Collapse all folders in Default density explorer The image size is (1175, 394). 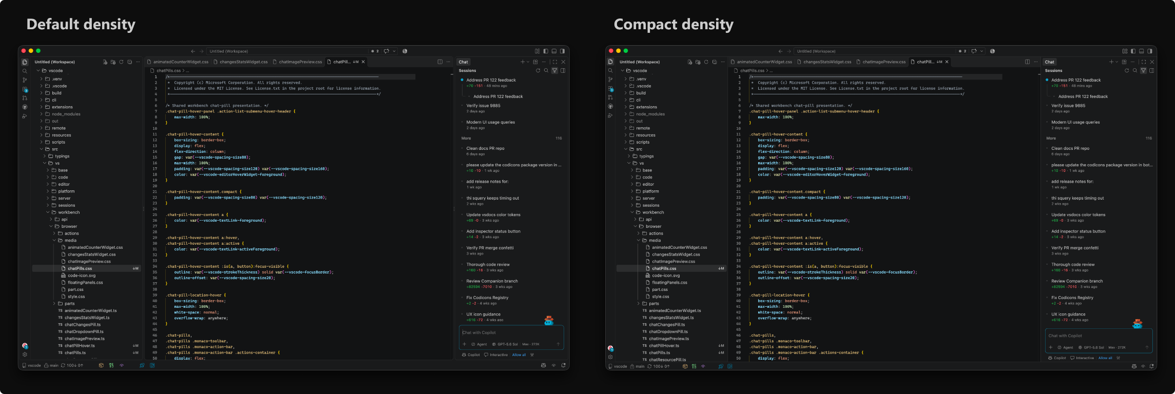coord(130,62)
